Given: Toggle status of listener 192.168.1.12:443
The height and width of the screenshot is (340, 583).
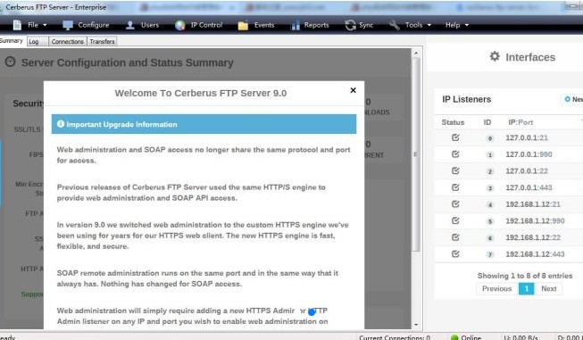Looking at the screenshot, I should point(455,254).
